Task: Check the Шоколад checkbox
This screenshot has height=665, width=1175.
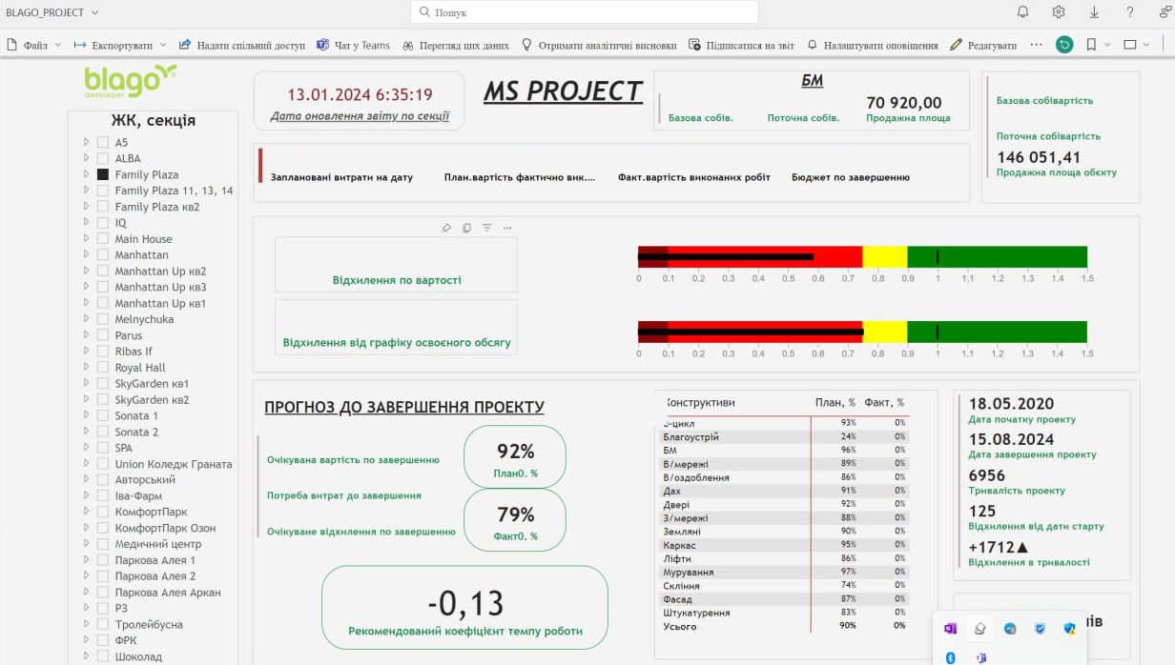Action: (x=103, y=656)
